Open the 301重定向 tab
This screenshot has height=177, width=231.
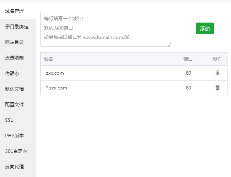tap(16, 151)
